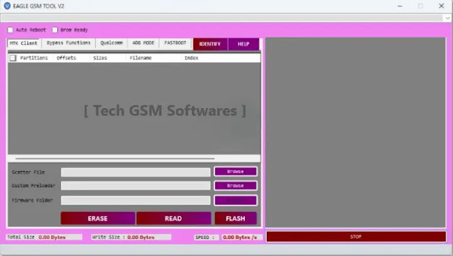Focus the Custom Preloader path field

[x=135, y=185]
